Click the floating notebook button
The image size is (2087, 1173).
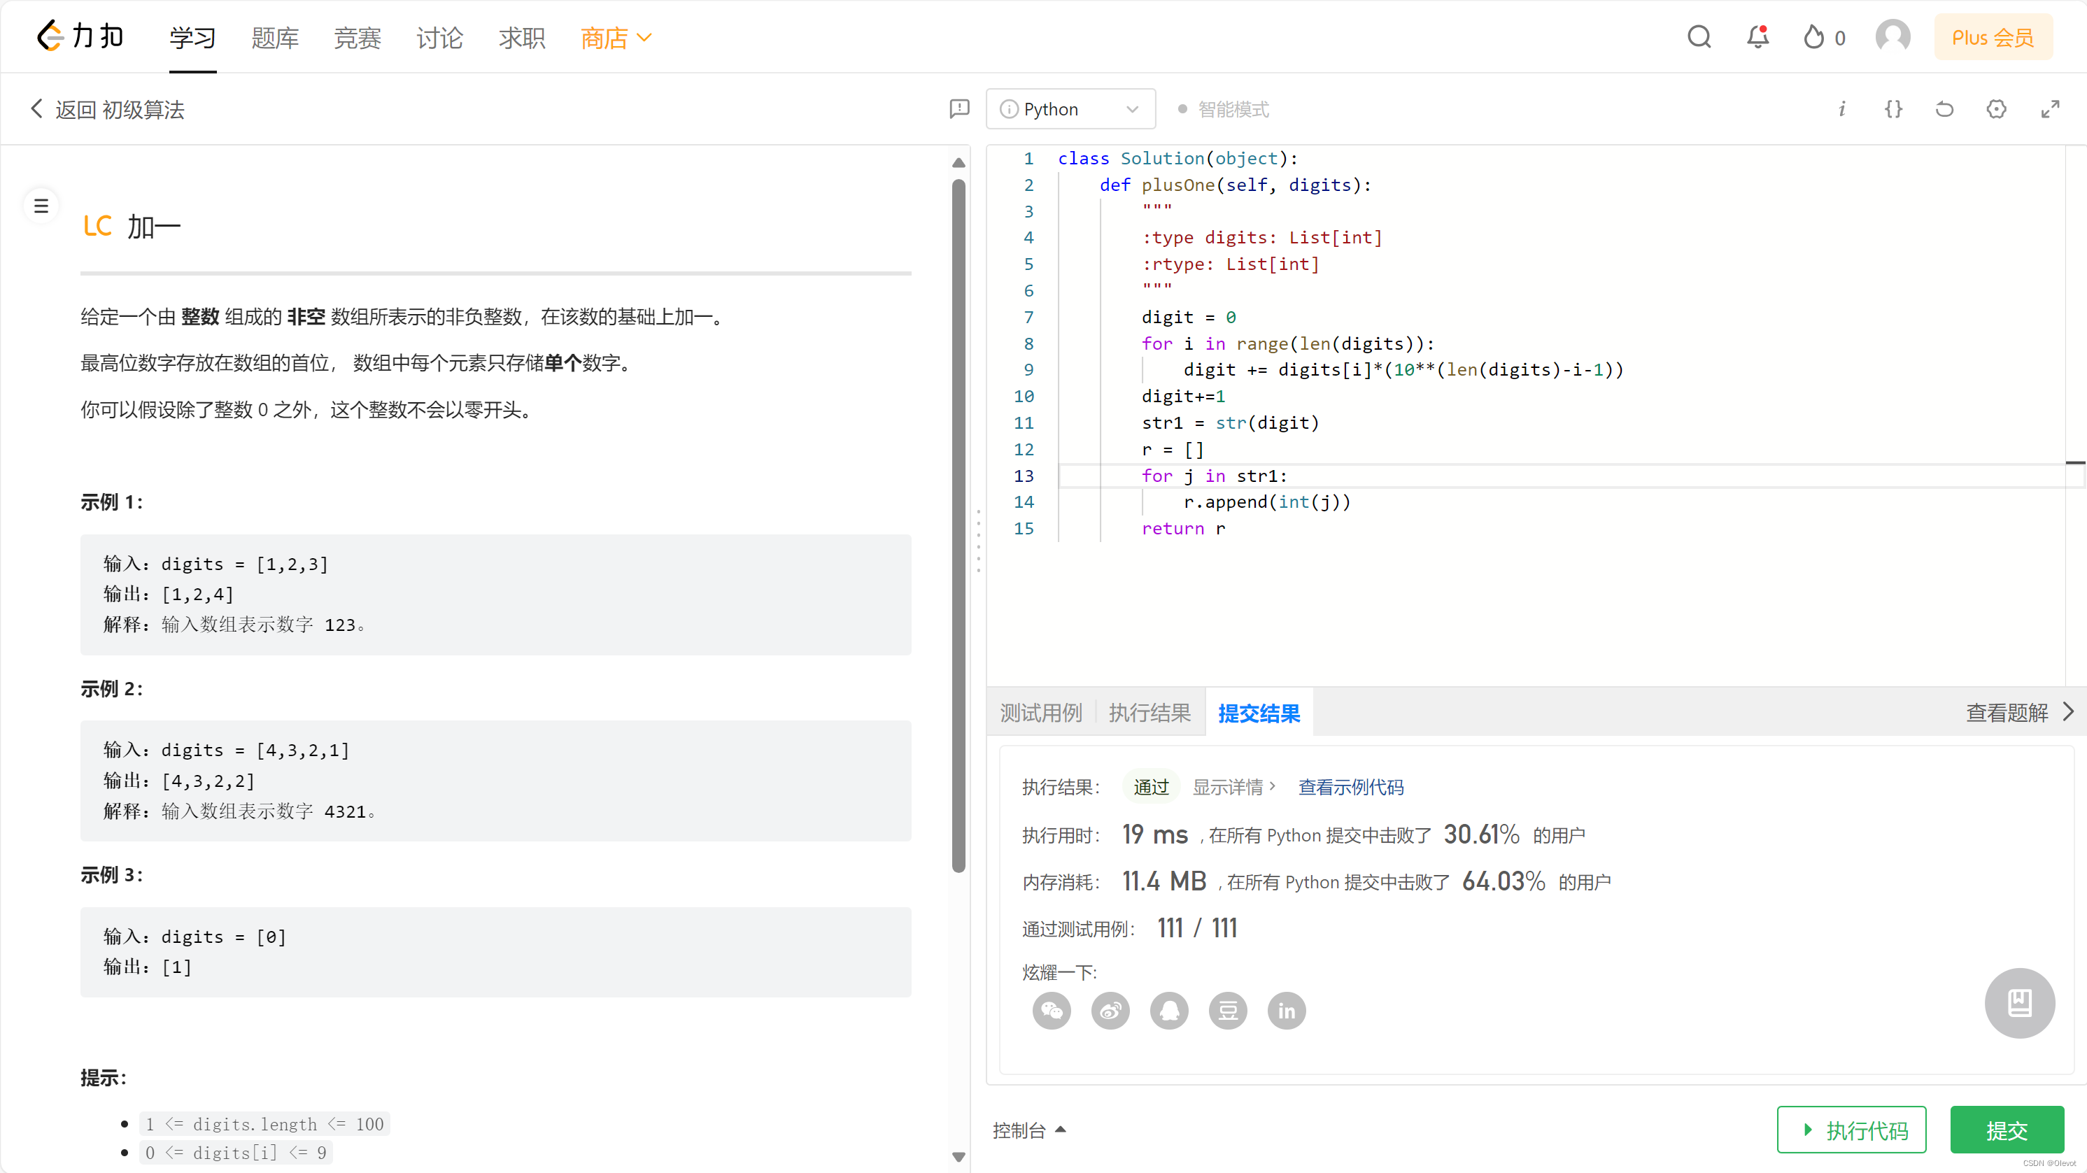pyautogui.click(x=2019, y=1003)
